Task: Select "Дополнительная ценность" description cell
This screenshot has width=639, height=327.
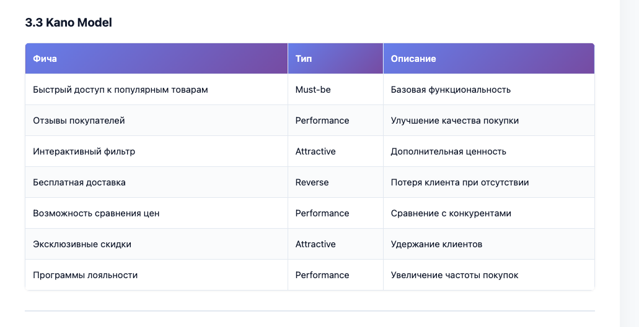Action: point(488,151)
